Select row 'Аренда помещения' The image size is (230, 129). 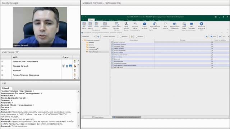coord(170,42)
